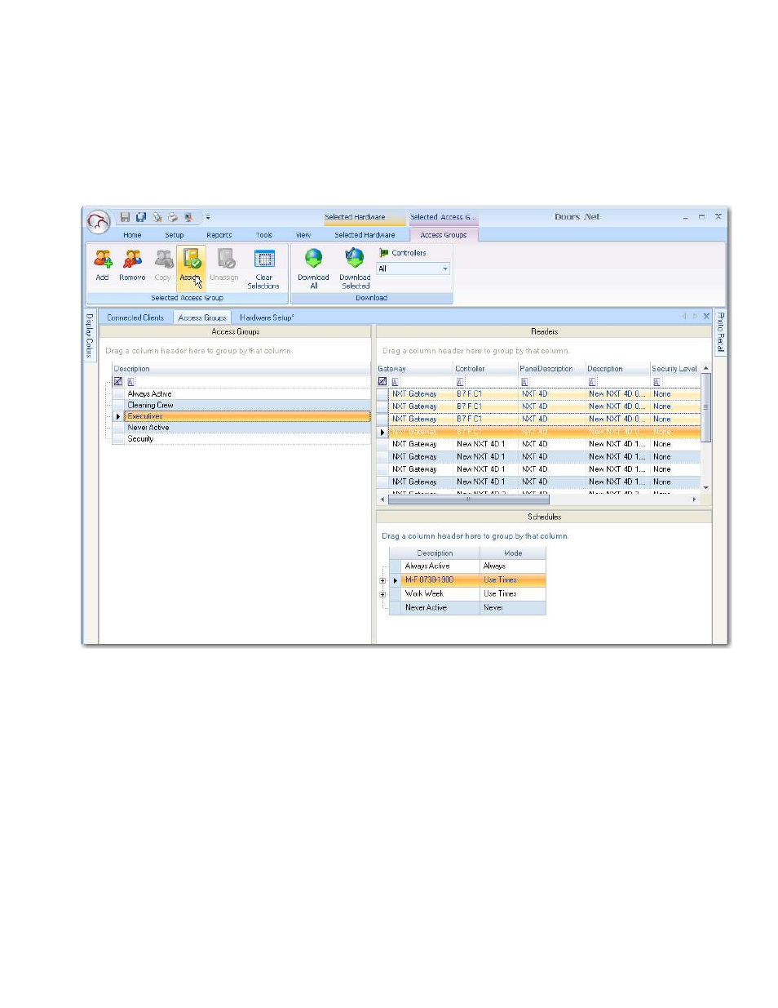Click the last quick access toolbar icon
Viewport: 778px width, 1008px height.
pos(189,217)
